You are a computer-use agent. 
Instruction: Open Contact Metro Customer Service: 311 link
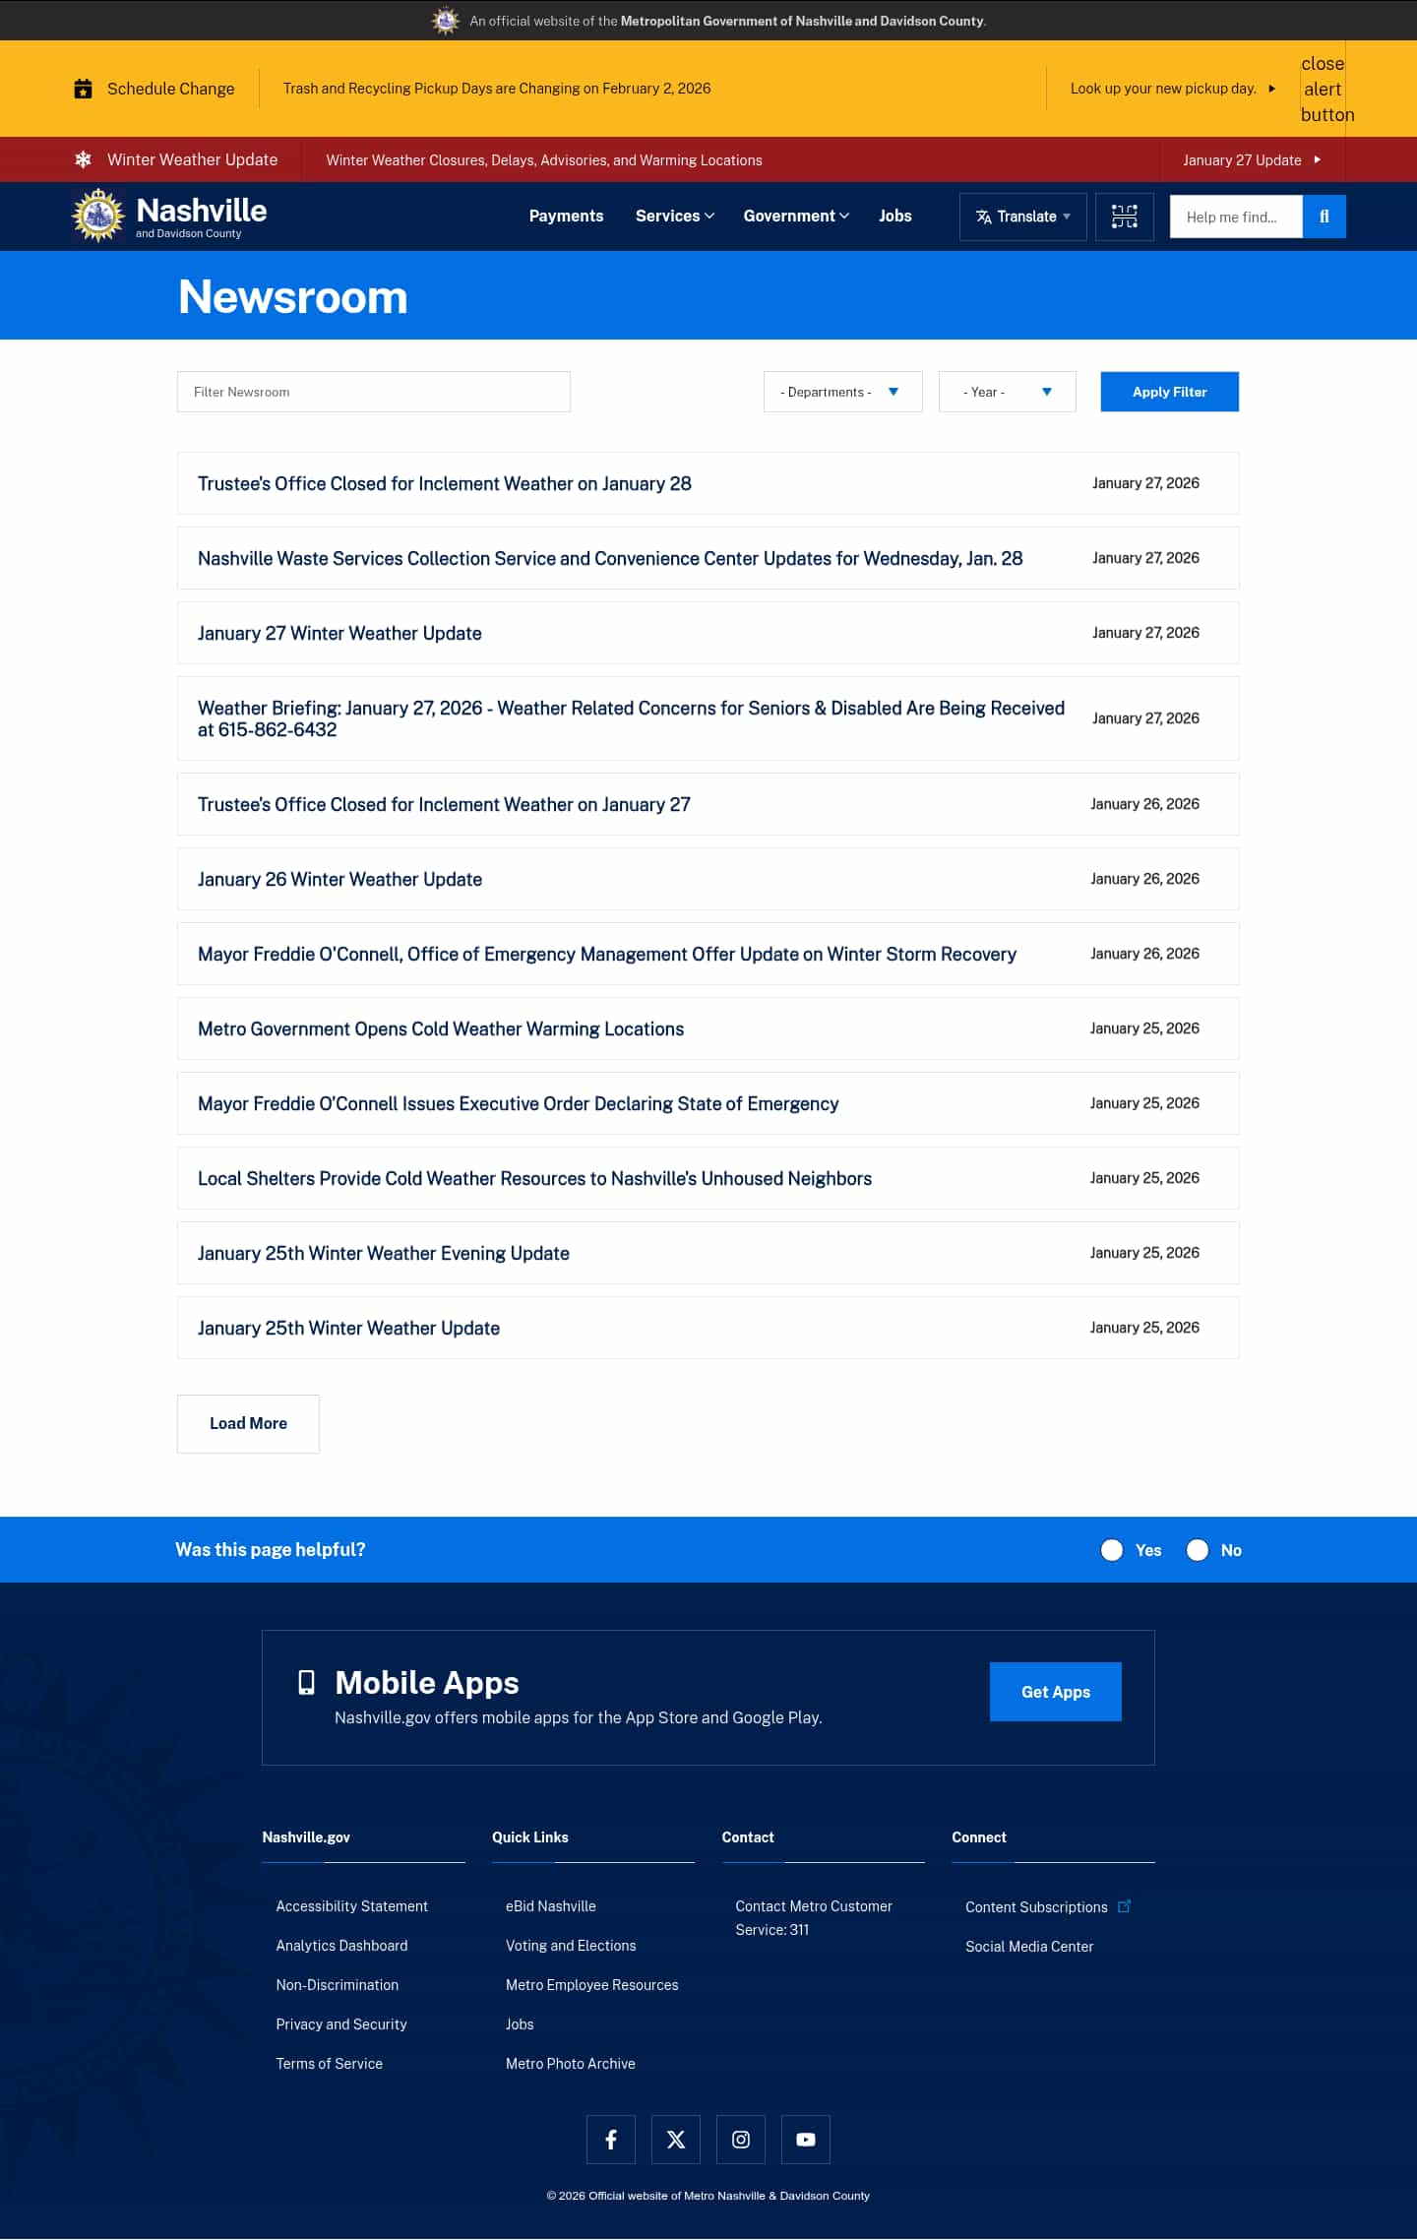point(814,1918)
